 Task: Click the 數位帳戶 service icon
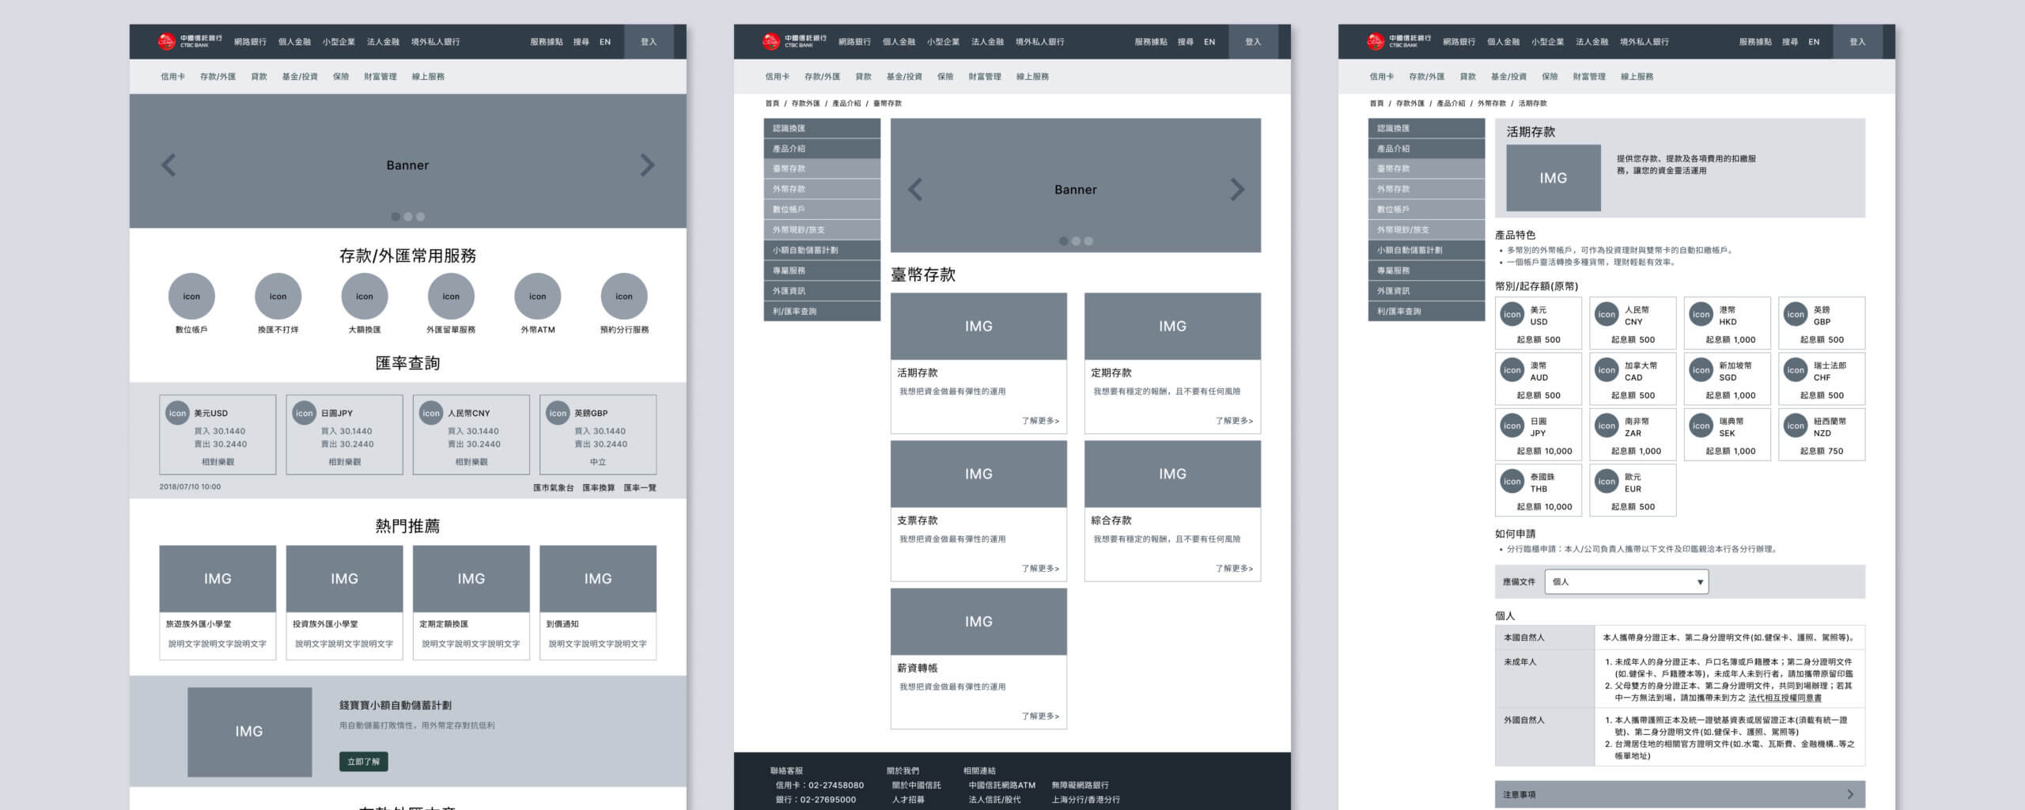191,297
